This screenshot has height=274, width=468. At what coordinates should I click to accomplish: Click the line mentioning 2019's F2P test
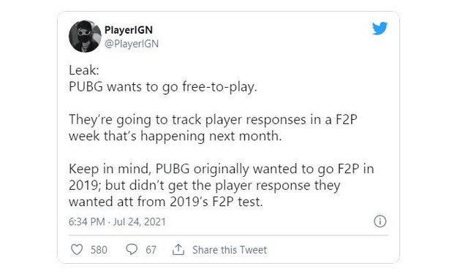pyautogui.click(x=166, y=202)
